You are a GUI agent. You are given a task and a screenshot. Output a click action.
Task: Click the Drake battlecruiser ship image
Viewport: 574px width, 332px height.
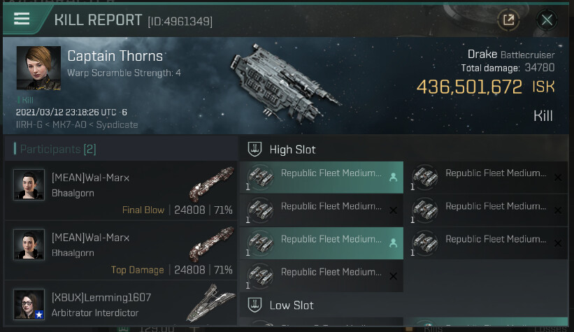point(292,75)
